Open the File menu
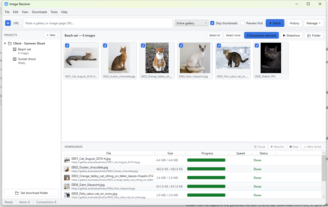 tap(7, 12)
